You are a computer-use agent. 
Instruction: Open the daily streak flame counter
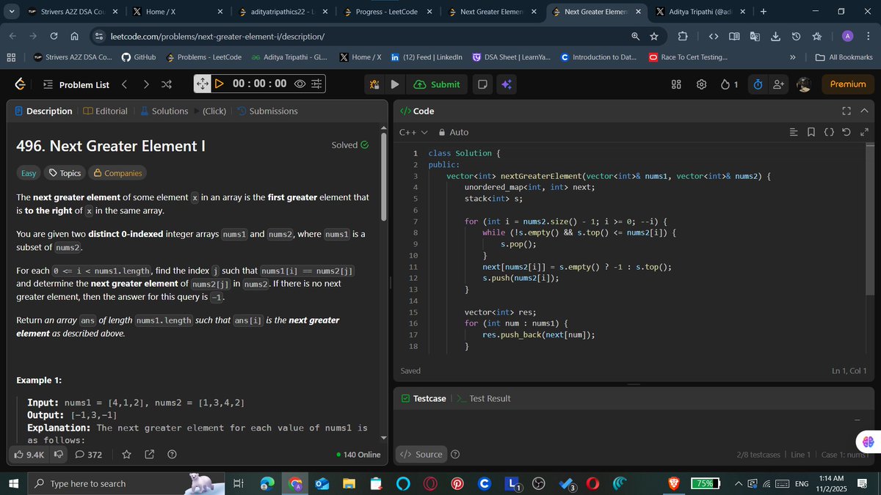point(726,84)
